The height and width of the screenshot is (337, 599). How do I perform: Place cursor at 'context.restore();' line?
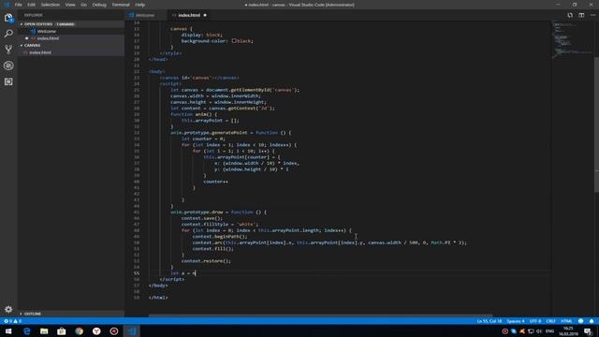tap(206, 261)
